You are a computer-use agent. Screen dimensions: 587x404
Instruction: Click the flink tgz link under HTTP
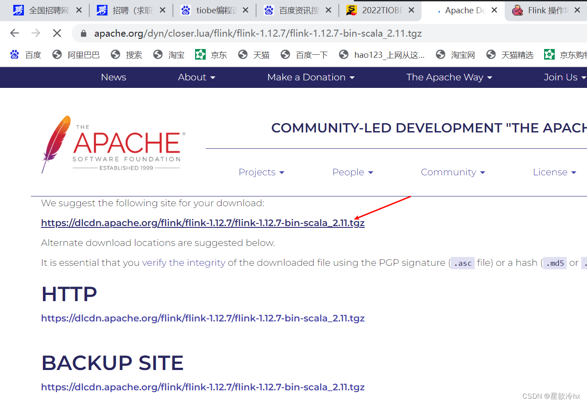203,318
